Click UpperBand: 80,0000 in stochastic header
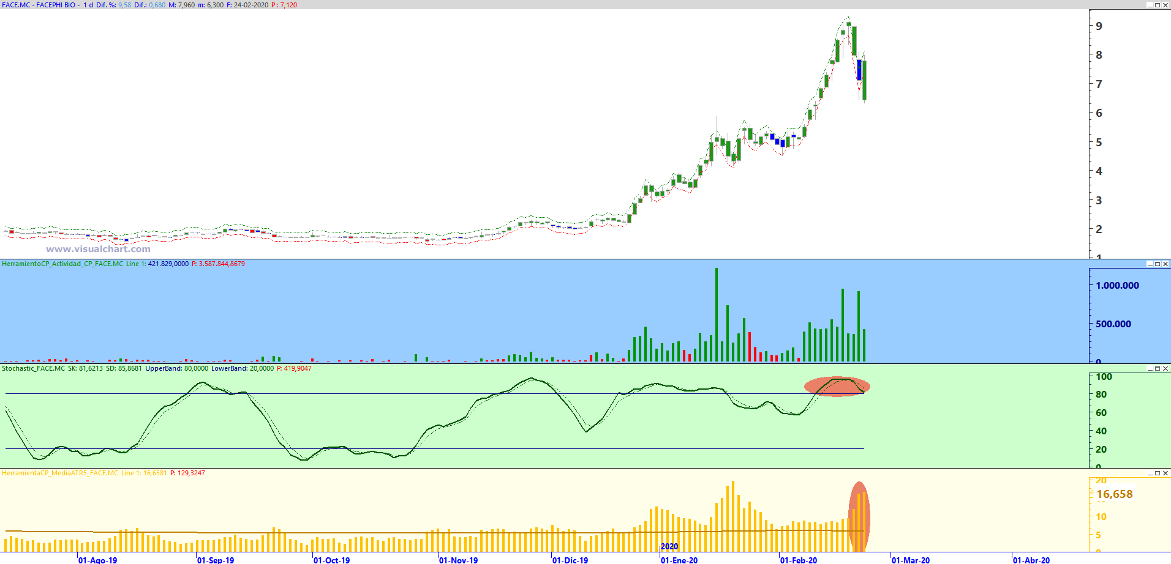This screenshot has width=1171, height=564. 176,369
